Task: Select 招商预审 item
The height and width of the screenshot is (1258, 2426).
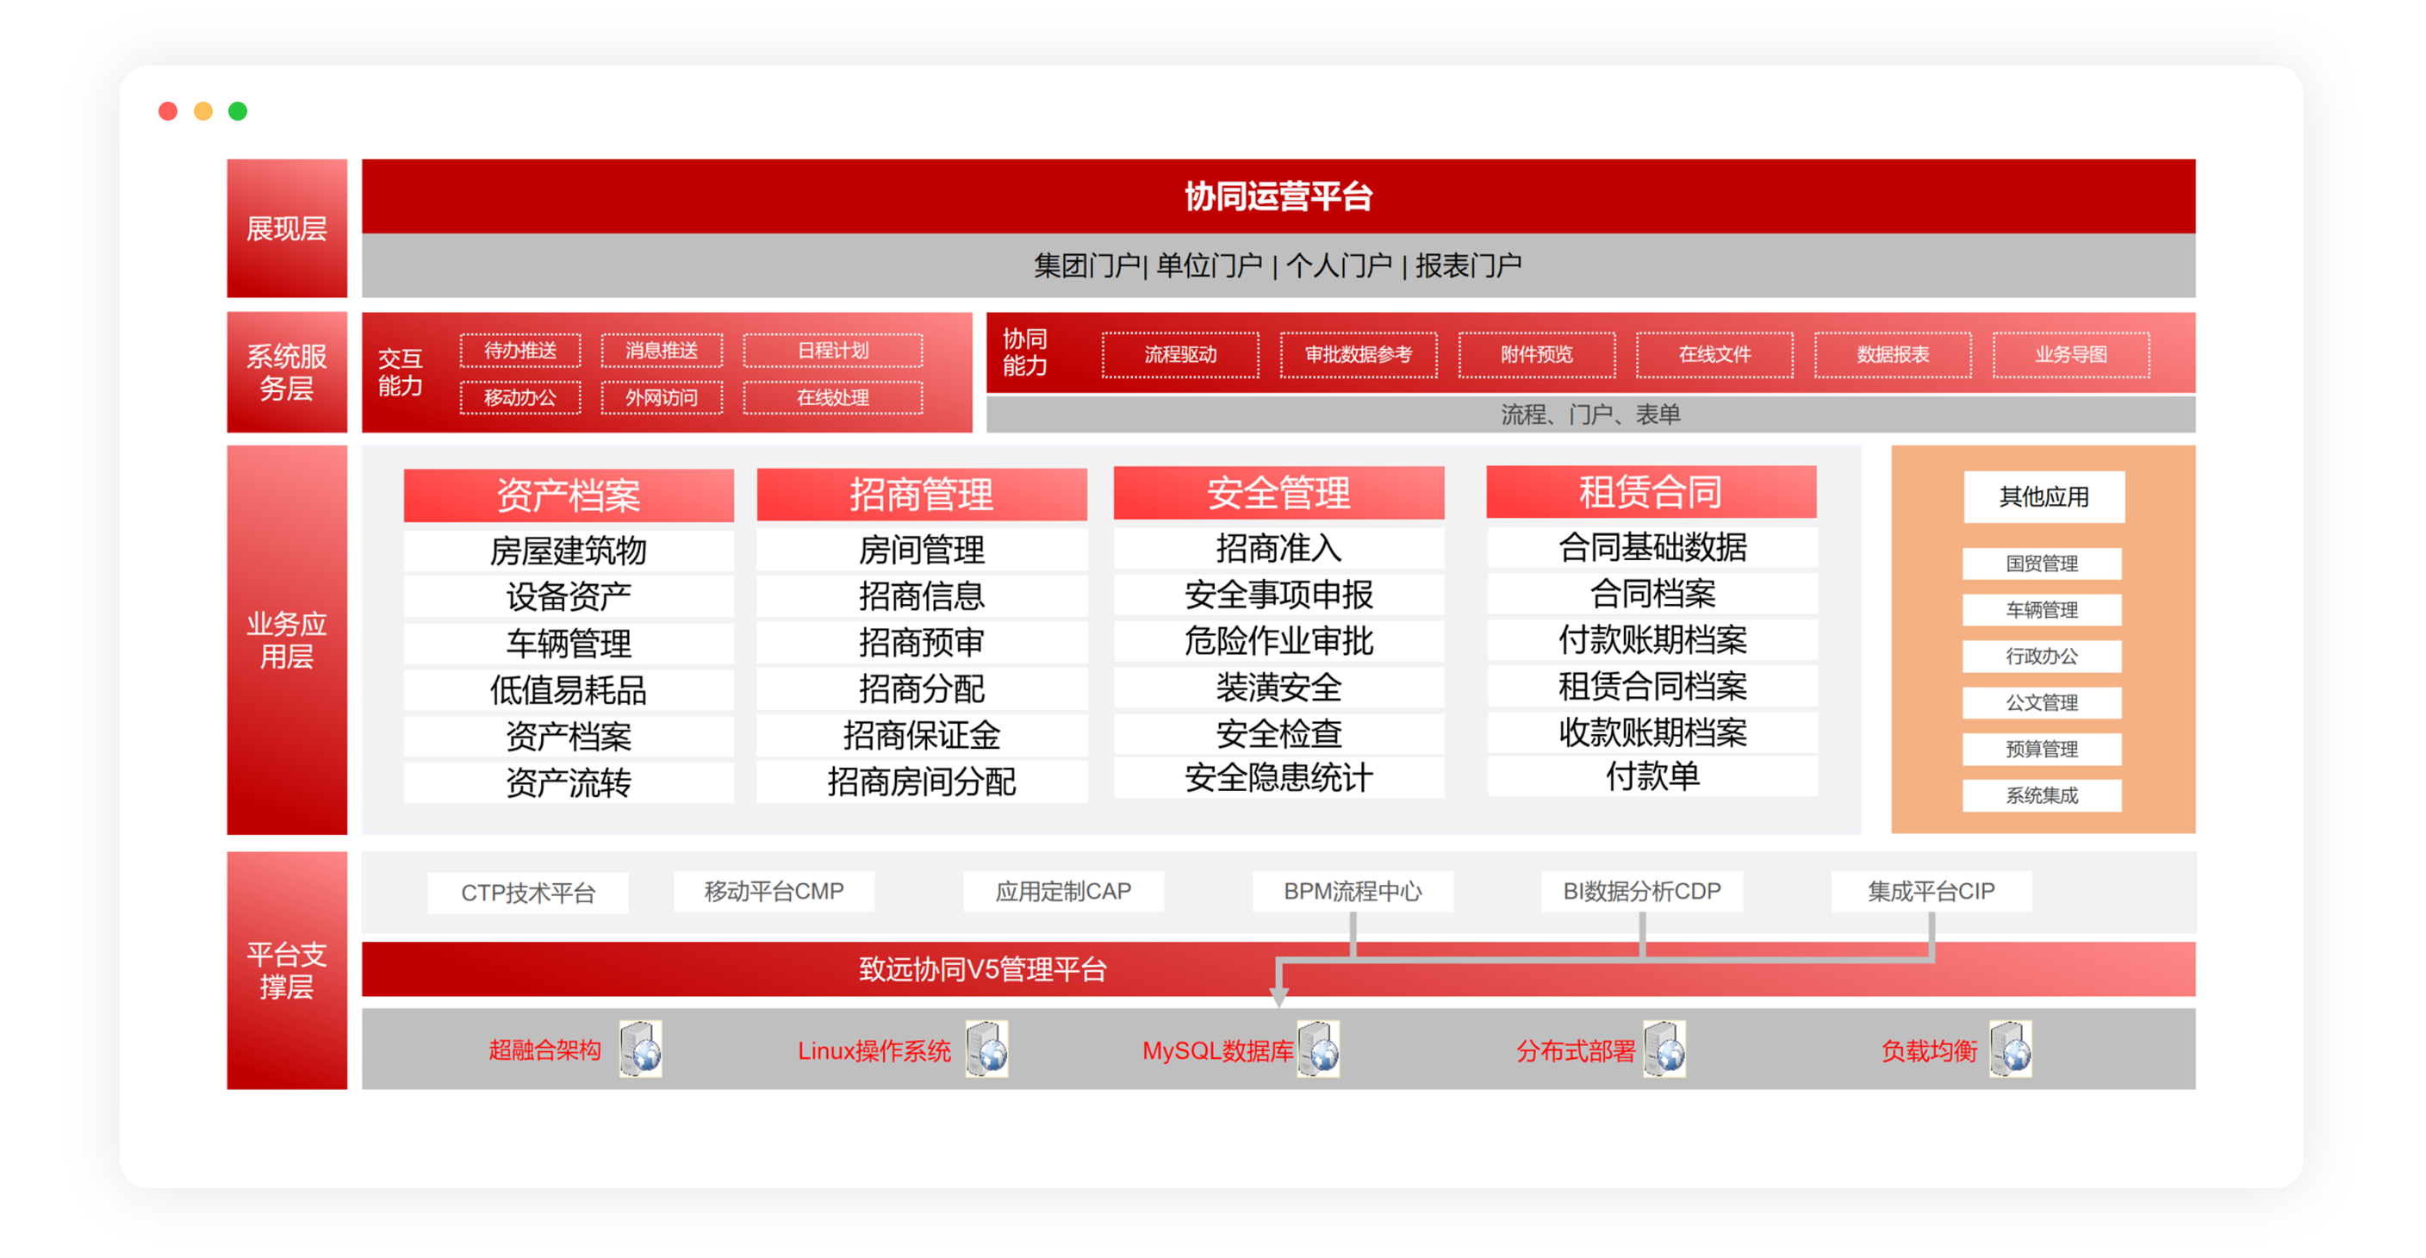Action: tap(922, 642)
